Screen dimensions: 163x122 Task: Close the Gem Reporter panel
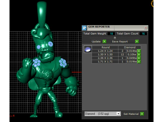tap(146, 27)
